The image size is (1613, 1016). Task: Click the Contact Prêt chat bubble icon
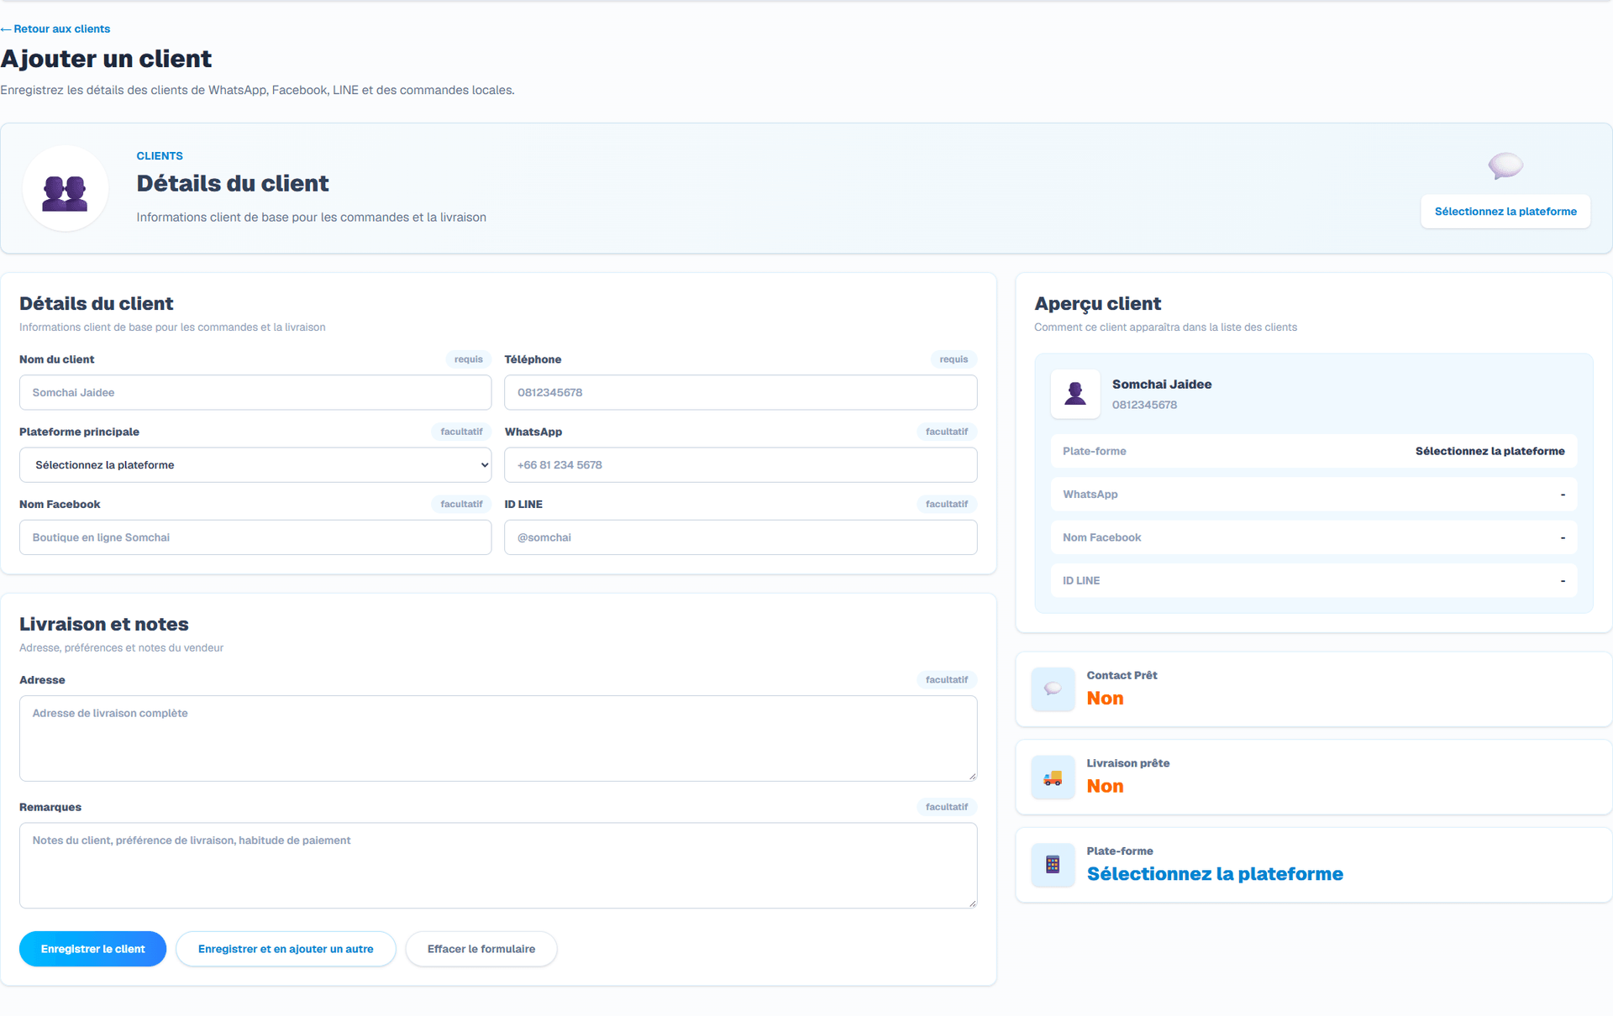(x=1053, y=689)
